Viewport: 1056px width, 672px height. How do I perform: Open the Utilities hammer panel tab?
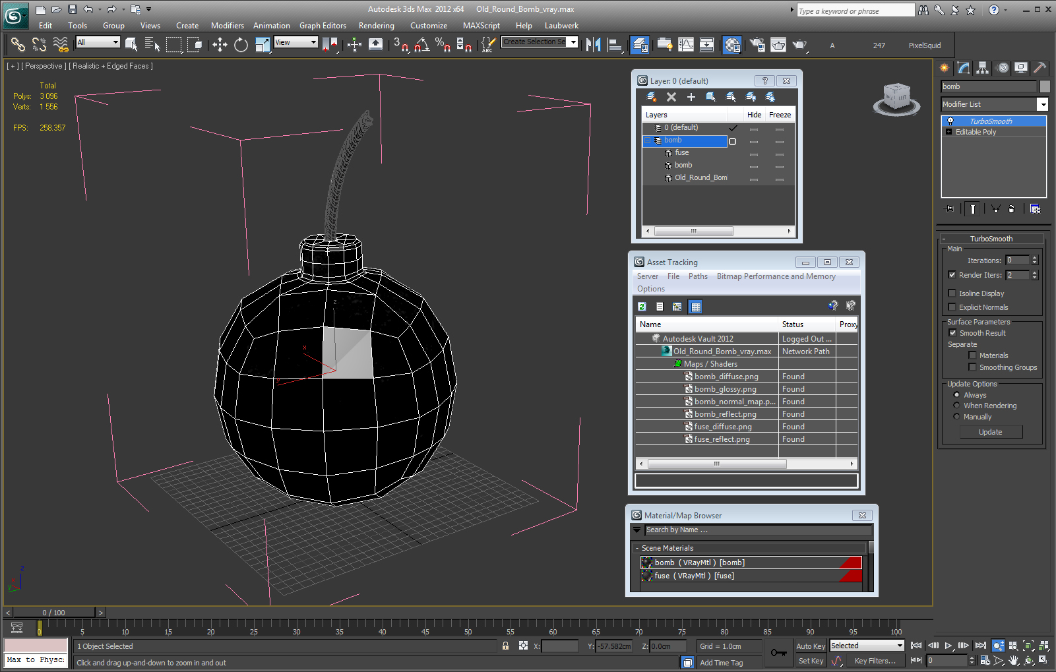1040,68
